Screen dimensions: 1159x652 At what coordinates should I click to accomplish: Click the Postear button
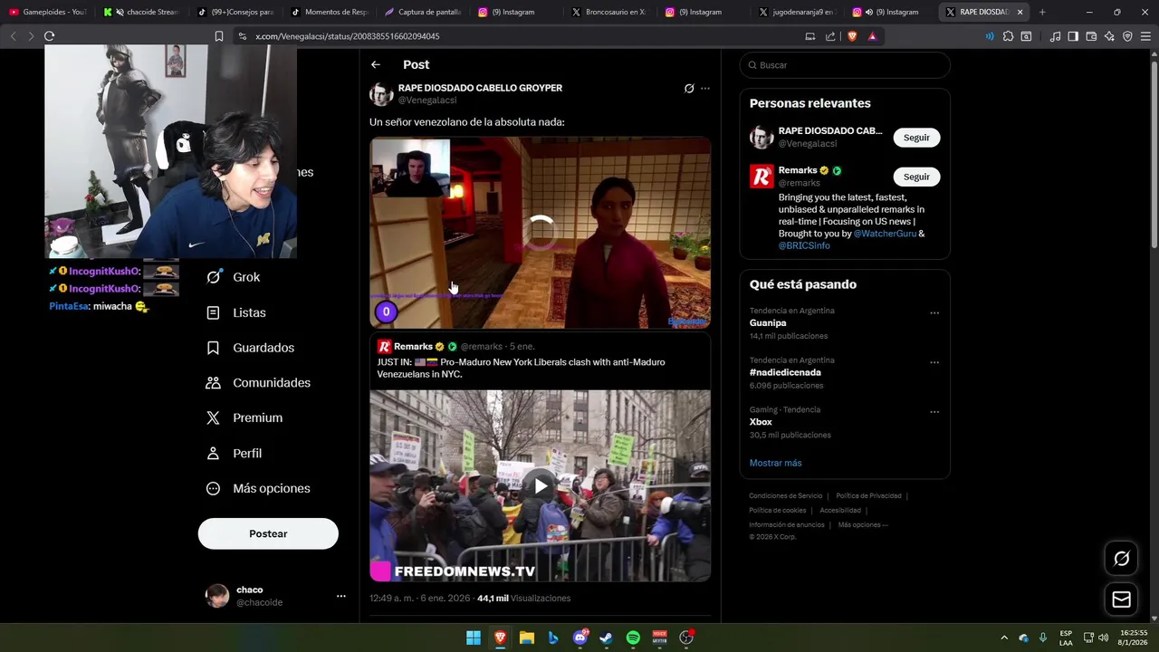(268, 533)
